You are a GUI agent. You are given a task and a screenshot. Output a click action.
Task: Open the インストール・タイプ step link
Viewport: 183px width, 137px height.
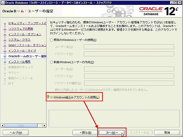pyautogui.click(x=22, y=51)
